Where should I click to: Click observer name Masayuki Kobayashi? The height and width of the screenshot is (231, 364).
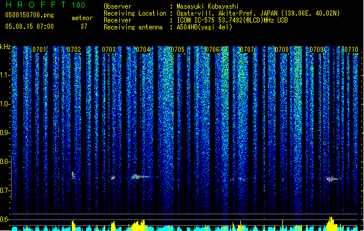point(208,6)
